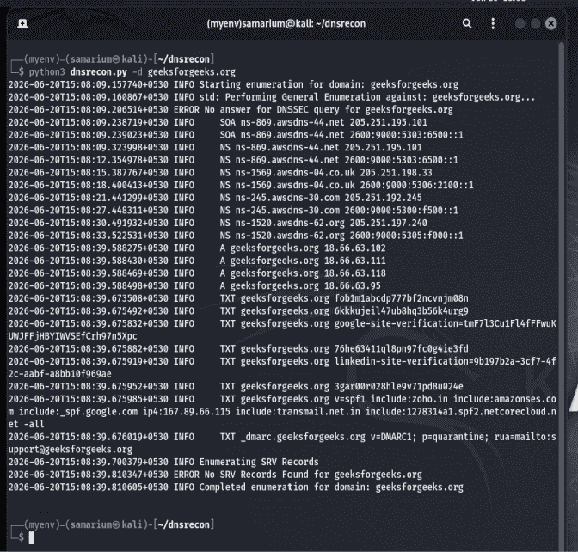The width and height of the screenshot is (578, 552).
Task: Click A record 18.66.63.111
Action: pos(197,261)
